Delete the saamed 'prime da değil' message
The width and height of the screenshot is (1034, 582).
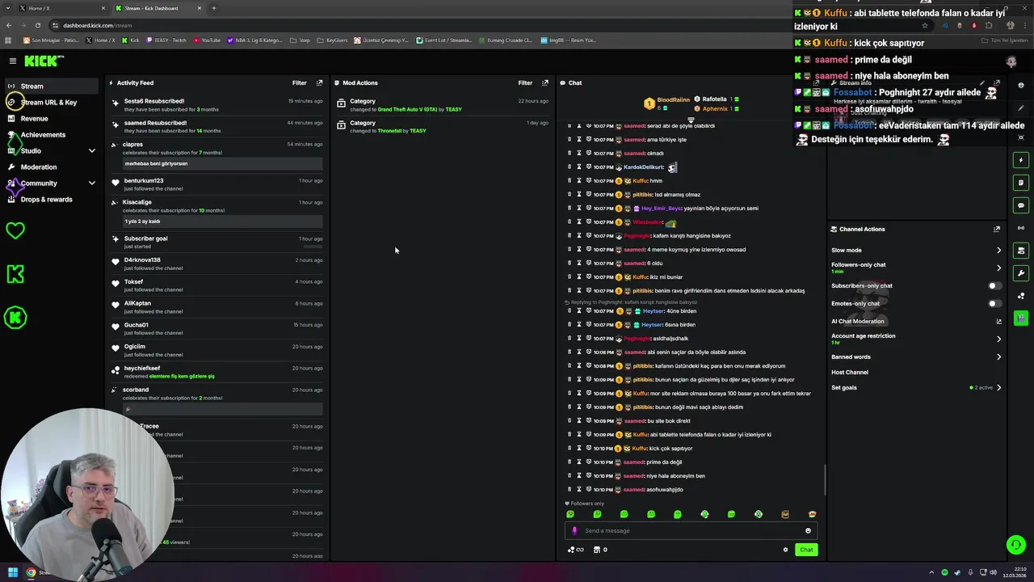570,462
